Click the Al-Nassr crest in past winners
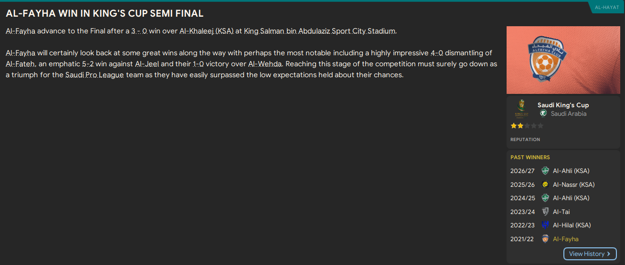The image size is (625, 265). point(545,184)
